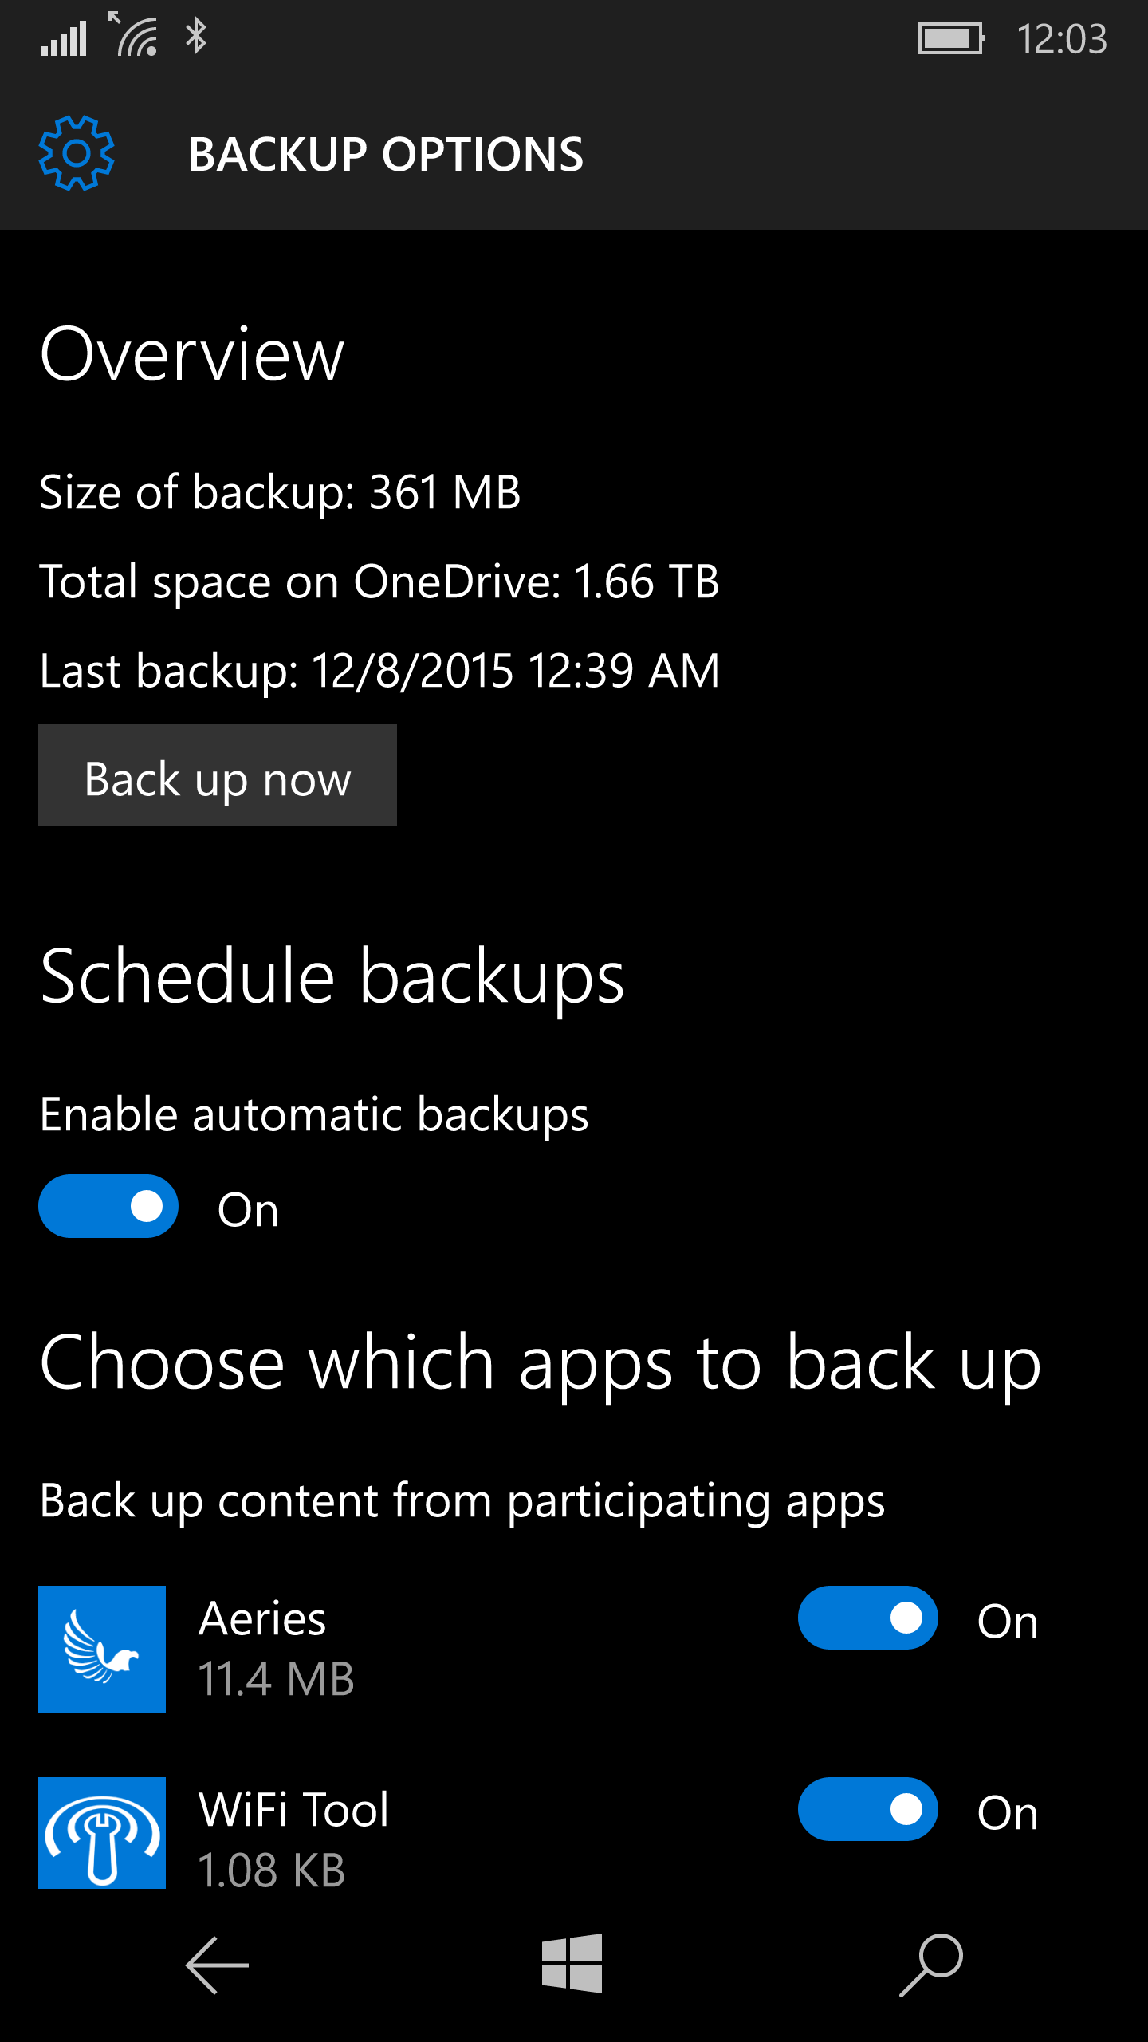Disable automatic backups toggle
Viewport: 1148px width, 2042px height.
(x=108, y=1206)
